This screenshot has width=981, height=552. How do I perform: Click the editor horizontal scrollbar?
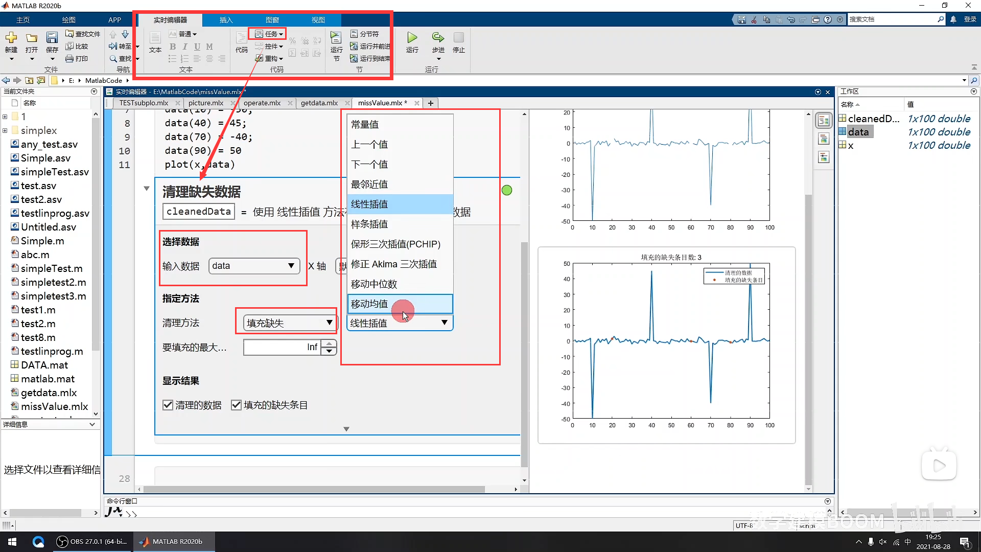click(x=314, y=489)
